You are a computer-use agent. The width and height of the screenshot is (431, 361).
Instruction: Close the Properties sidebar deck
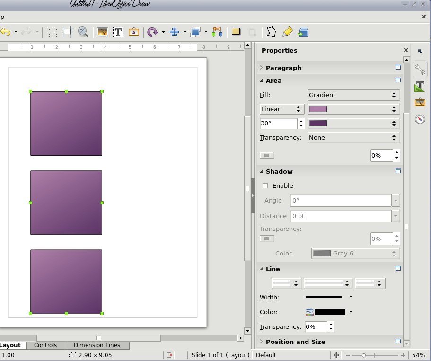click(x=406, y=50)
